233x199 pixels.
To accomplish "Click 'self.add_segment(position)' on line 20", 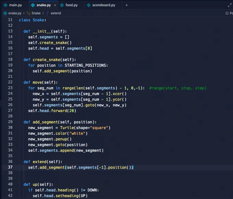I will pyautogui.click(x=62, y=71).
